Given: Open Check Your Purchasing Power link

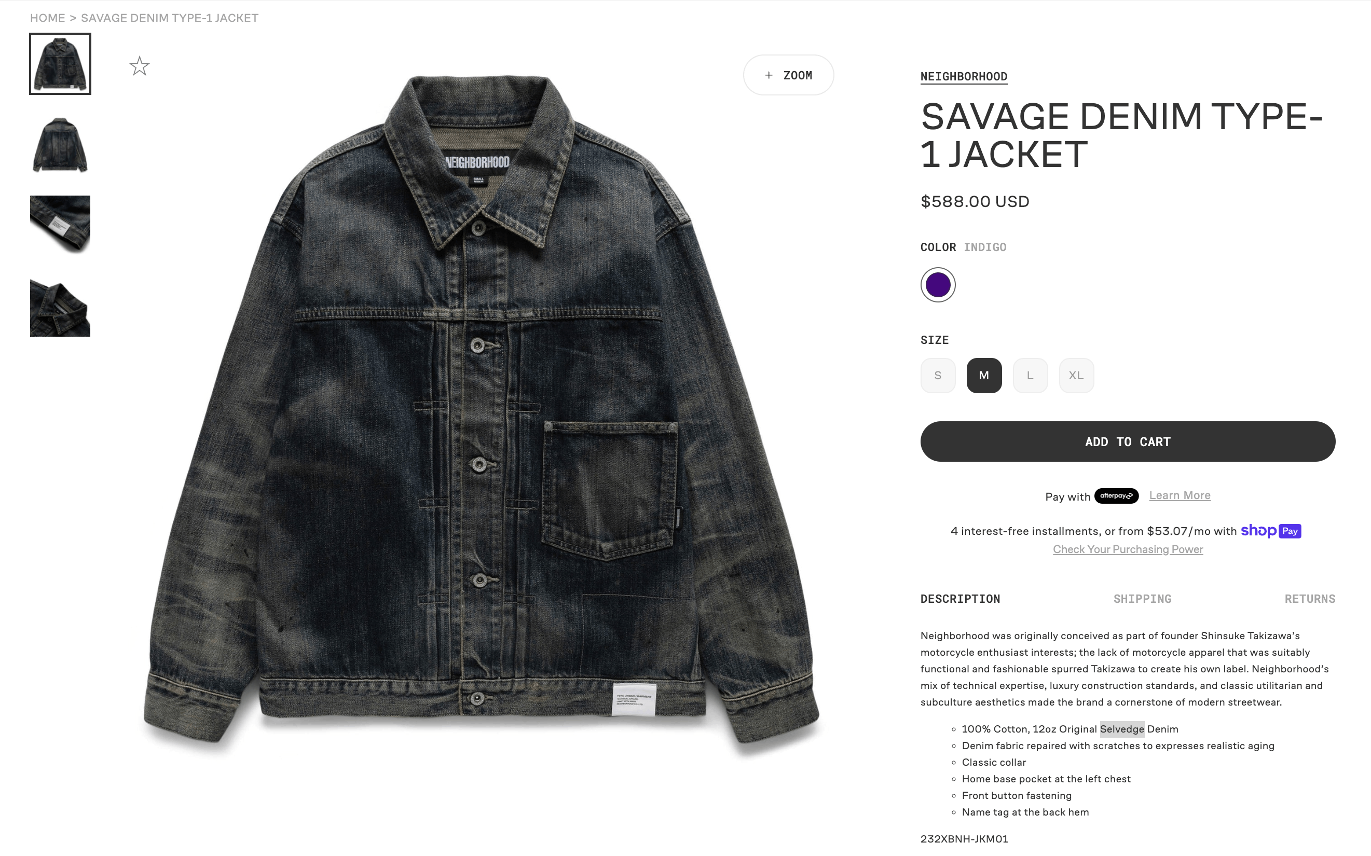Looking at the screenshot, I should click(x=1128, y=549).
